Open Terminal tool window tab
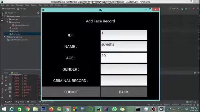200x112 pixels. [x=32, y=102]
